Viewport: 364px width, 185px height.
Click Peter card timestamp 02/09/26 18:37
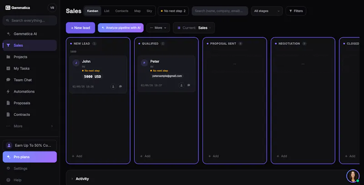tap(152, 85)
